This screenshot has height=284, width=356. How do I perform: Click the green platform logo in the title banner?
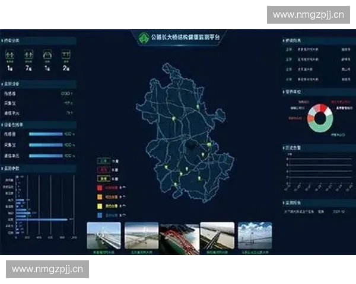(144, 37)
